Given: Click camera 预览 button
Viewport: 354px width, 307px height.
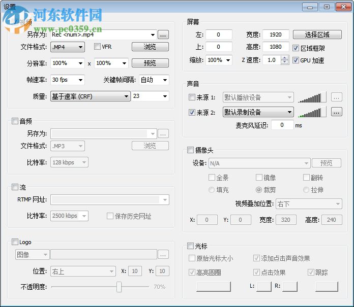Looking at the screenshot, I should tap(327, 163).
